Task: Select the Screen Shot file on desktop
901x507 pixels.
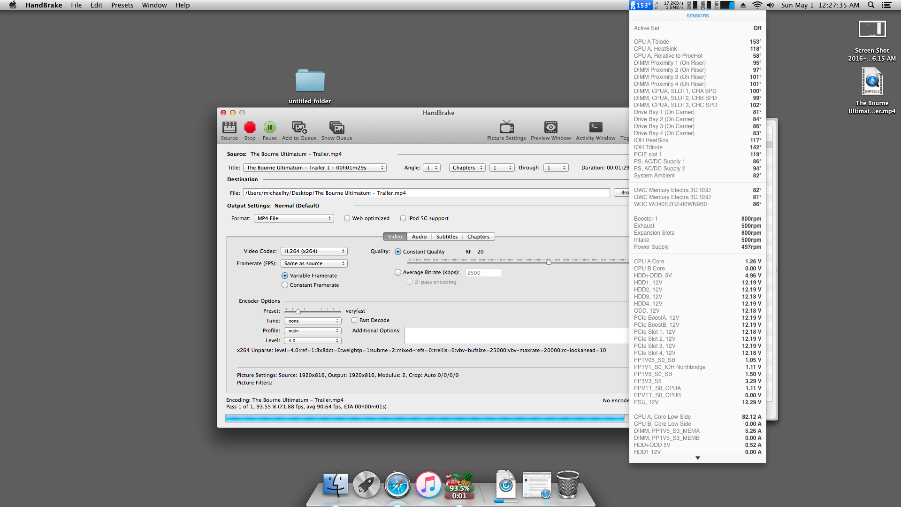Action: pos(872,41)
